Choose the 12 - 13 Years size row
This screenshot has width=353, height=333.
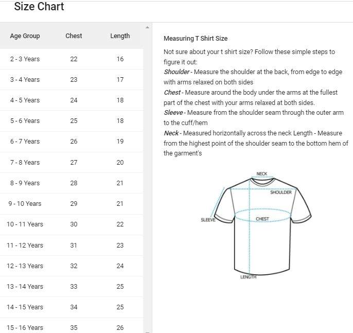(x=72, y=266)
